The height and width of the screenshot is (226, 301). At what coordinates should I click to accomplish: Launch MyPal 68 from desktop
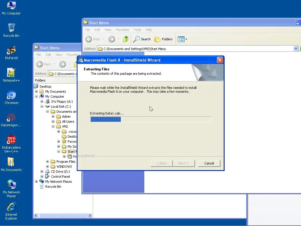11,53
